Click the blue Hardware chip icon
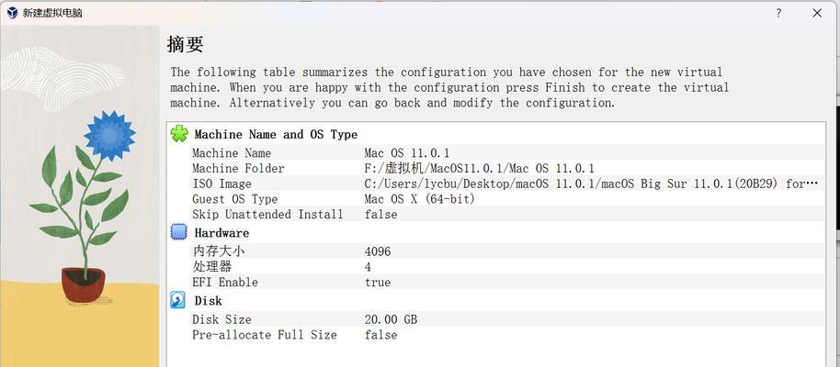This screenshot has width=840, height=367. 179,232
